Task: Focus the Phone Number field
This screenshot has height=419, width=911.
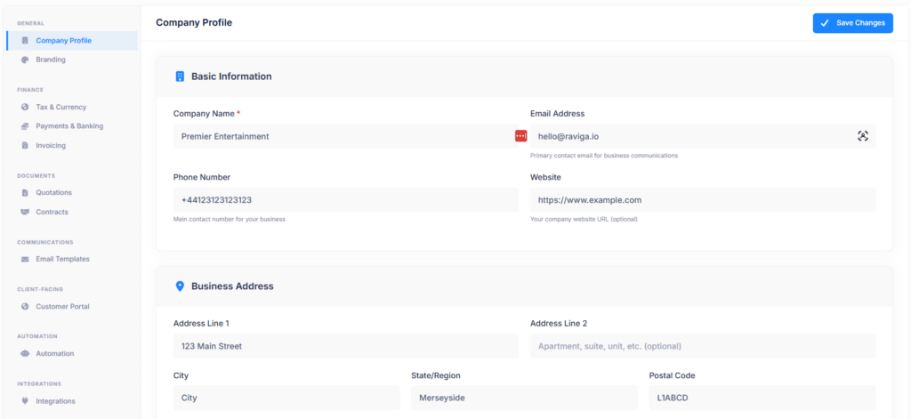Action: 346,200
